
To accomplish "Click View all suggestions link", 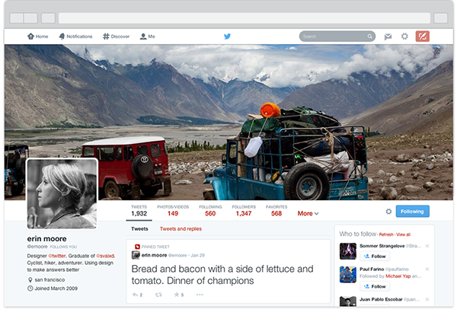I will pyautogui.click(x=404, y=234).
